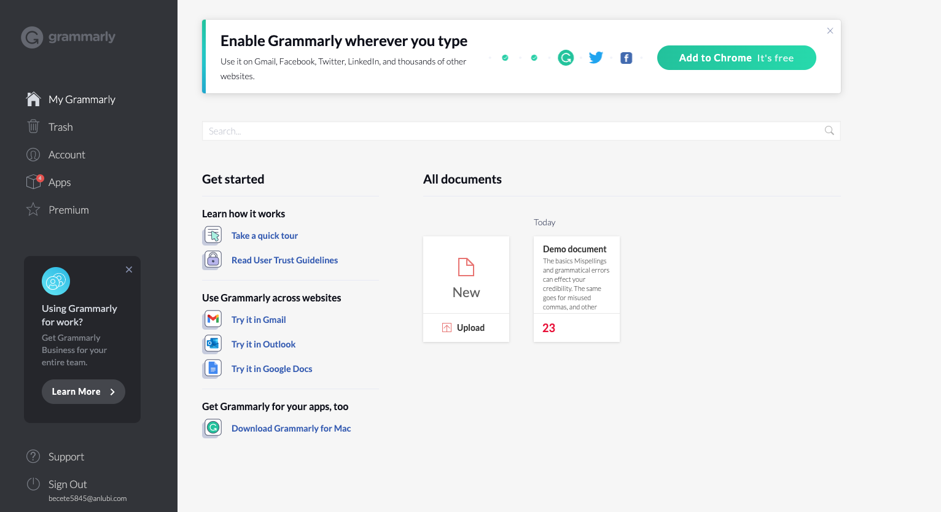Click the magnifier icon in the search bar
Image resolution: width=941 pixels, height=512 pixels.
(x=829, y=131)
